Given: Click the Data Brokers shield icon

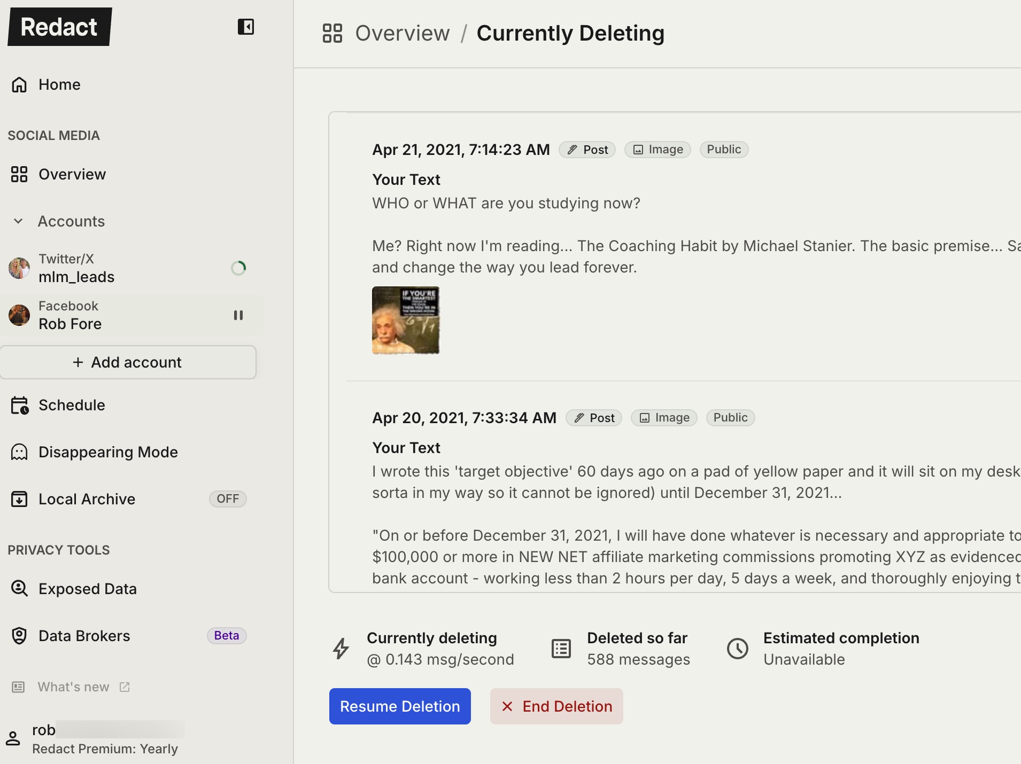Looking at the screenshot, I should point(19,636).
